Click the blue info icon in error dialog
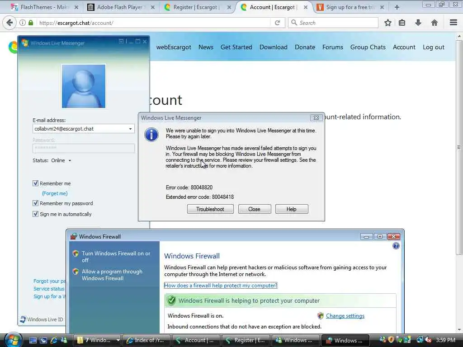The image size is (463, 347). 151,135
